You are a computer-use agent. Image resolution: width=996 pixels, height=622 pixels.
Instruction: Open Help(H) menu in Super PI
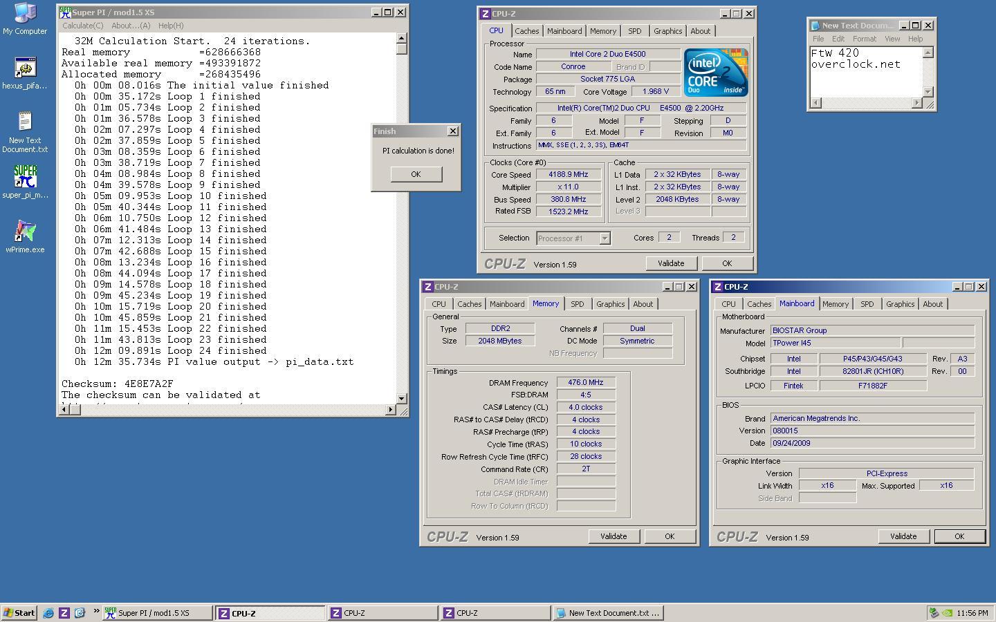pyautogui.click(x=171, y=26)
